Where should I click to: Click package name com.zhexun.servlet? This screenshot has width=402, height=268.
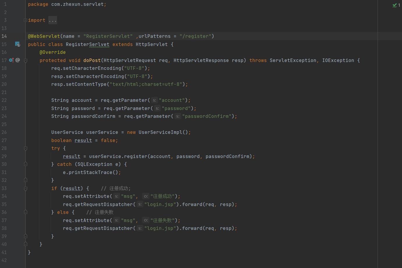tap(77, 4)
